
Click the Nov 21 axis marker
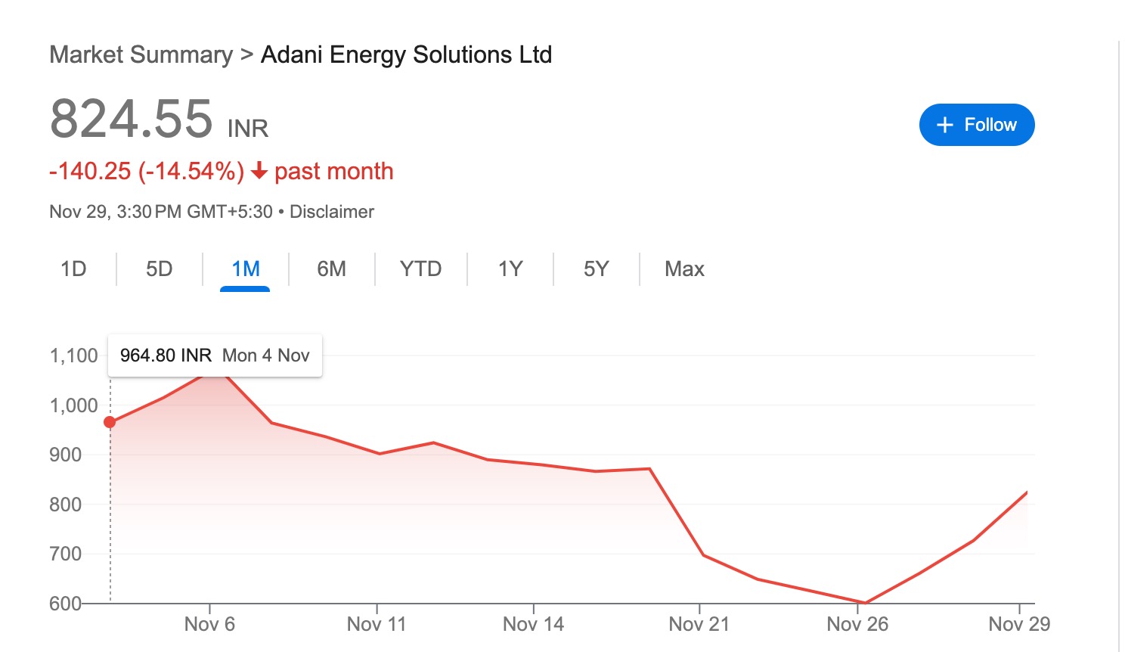coord(699,624)
